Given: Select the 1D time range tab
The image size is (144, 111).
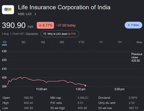Looking at the screenshot, I should coord(5,42).
